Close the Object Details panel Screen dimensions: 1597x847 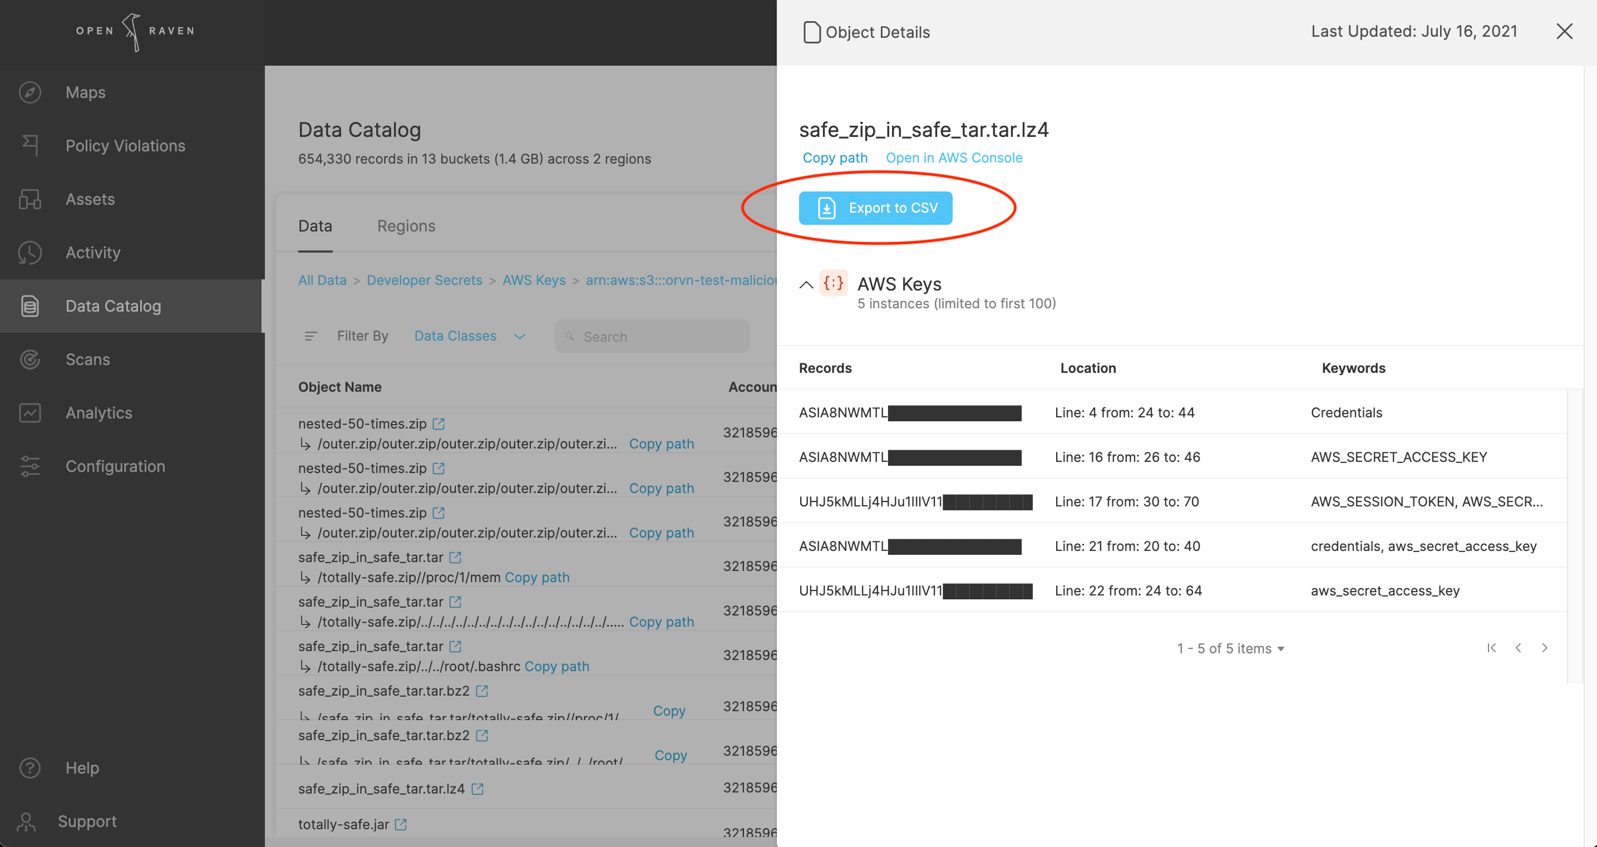coord(1564,32)
